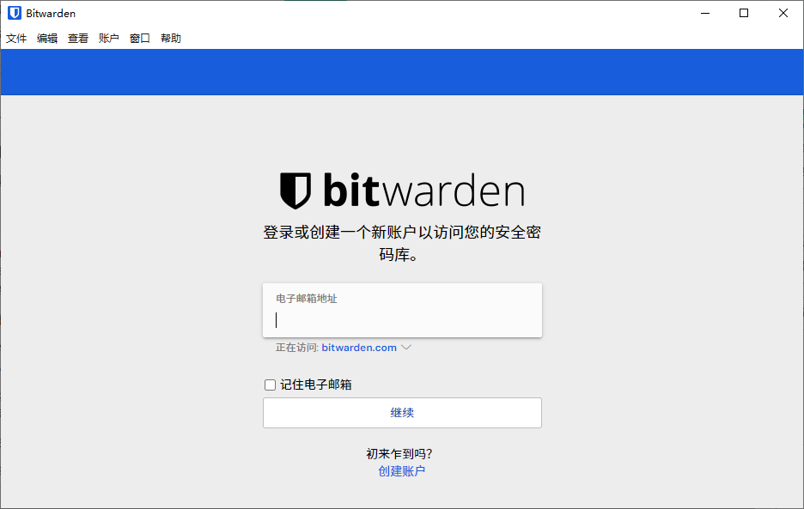
Task: Open the bitwarden.com server selector
Action: point(359,348)
